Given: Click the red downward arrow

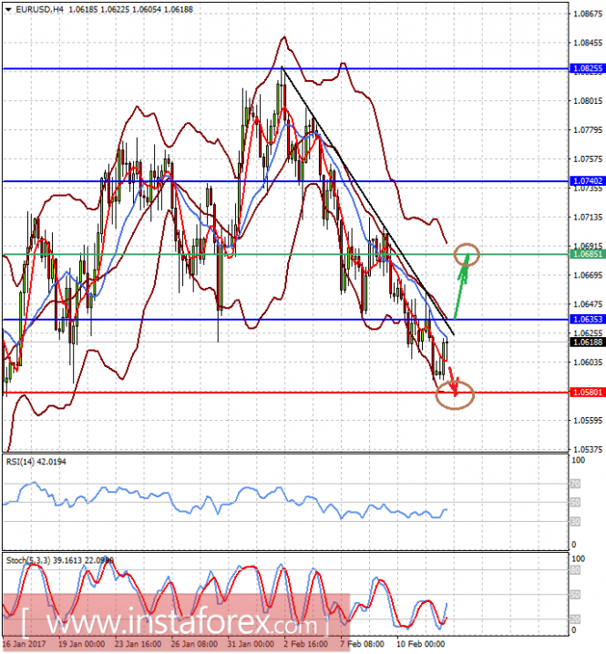Looking at the screenshot, I should (x=453, y=381).
